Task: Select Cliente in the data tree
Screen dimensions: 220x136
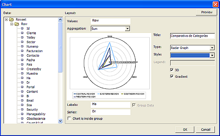Action: point(31,33)
